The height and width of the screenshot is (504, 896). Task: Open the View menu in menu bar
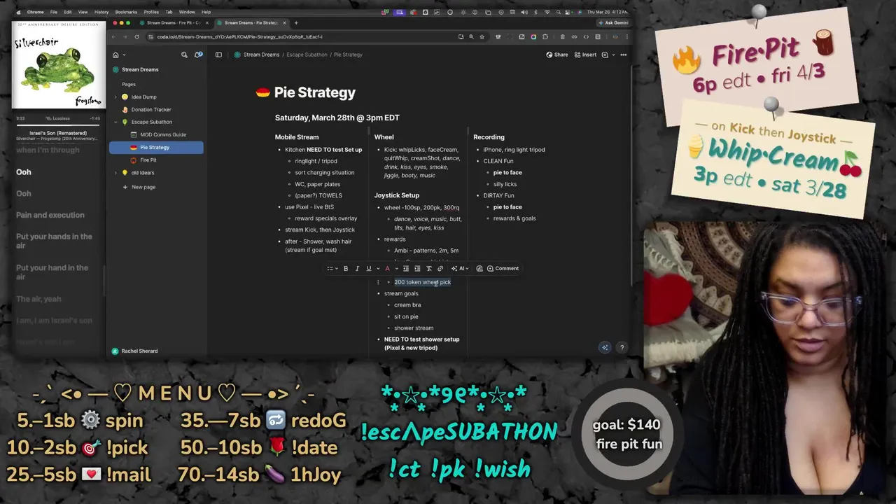[x=83, y=12]
